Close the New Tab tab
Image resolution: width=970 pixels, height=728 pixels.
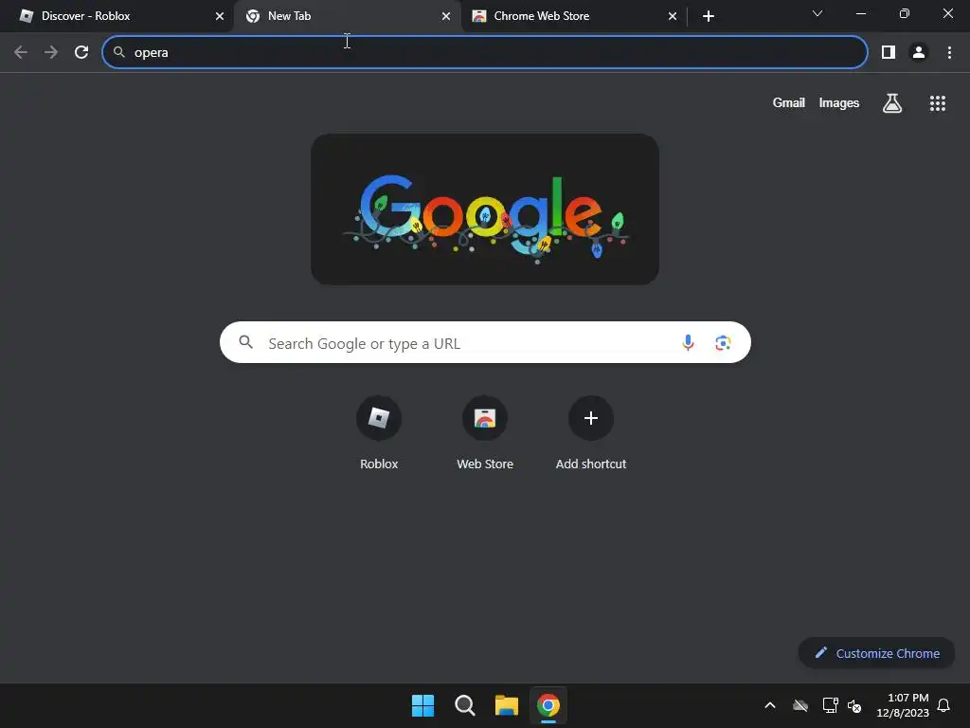tap(446, 16)
